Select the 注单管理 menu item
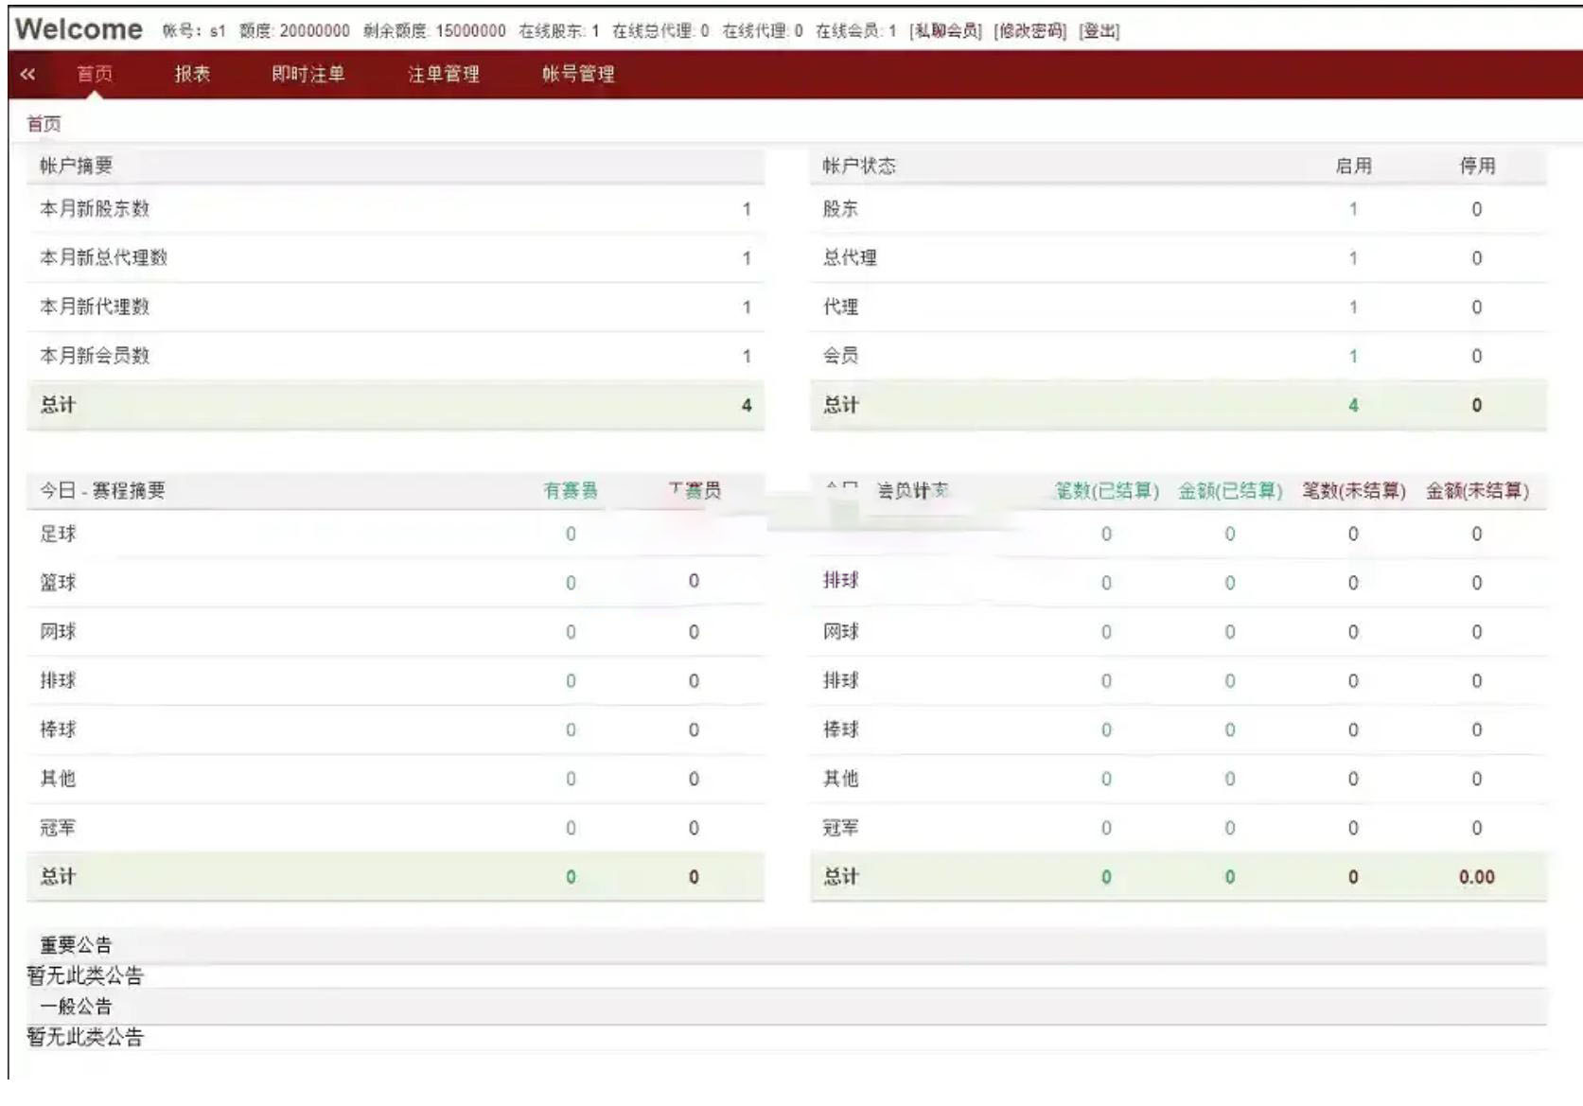 [x=444, y=74]
